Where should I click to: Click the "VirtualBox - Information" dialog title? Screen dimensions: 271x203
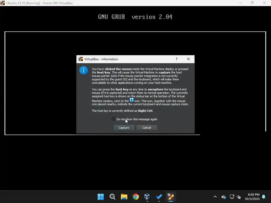(101, 59)
